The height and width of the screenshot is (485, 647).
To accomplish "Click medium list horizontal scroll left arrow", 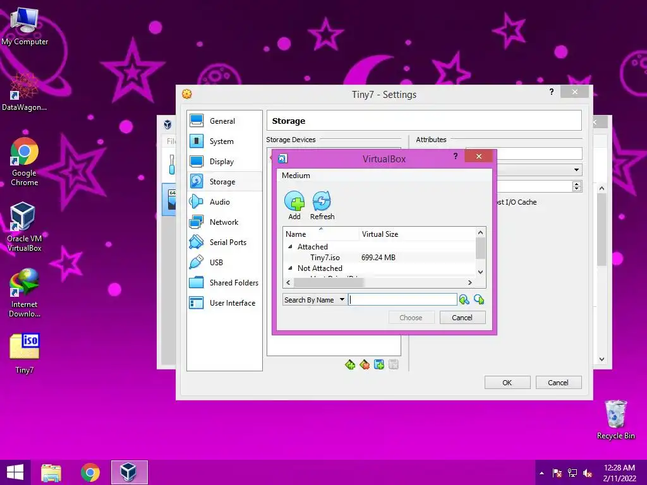I will (288, 282).
